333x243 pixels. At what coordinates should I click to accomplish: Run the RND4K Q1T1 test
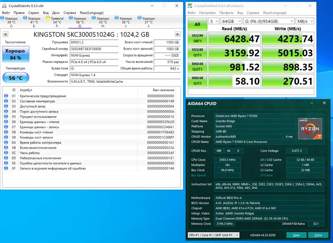[x=197, y=81]
